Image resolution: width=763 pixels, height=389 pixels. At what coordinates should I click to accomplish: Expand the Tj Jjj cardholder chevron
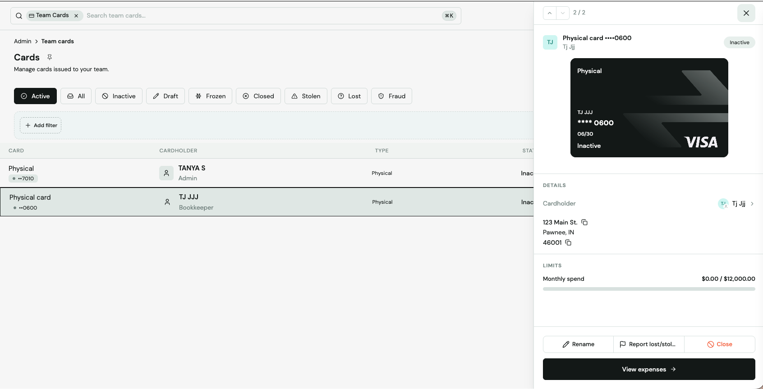(752, 204)
